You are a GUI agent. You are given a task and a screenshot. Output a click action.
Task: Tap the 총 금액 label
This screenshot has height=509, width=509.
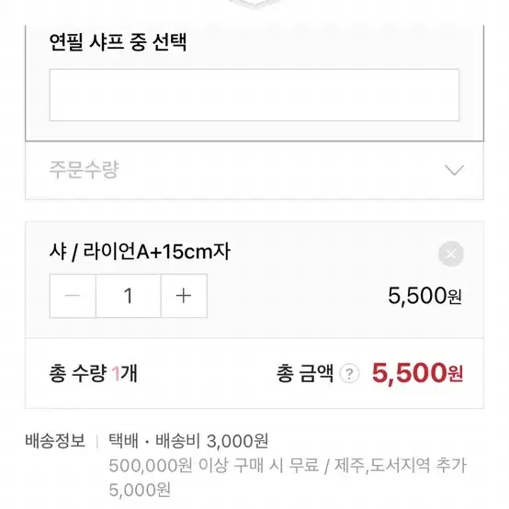[305, 373]
